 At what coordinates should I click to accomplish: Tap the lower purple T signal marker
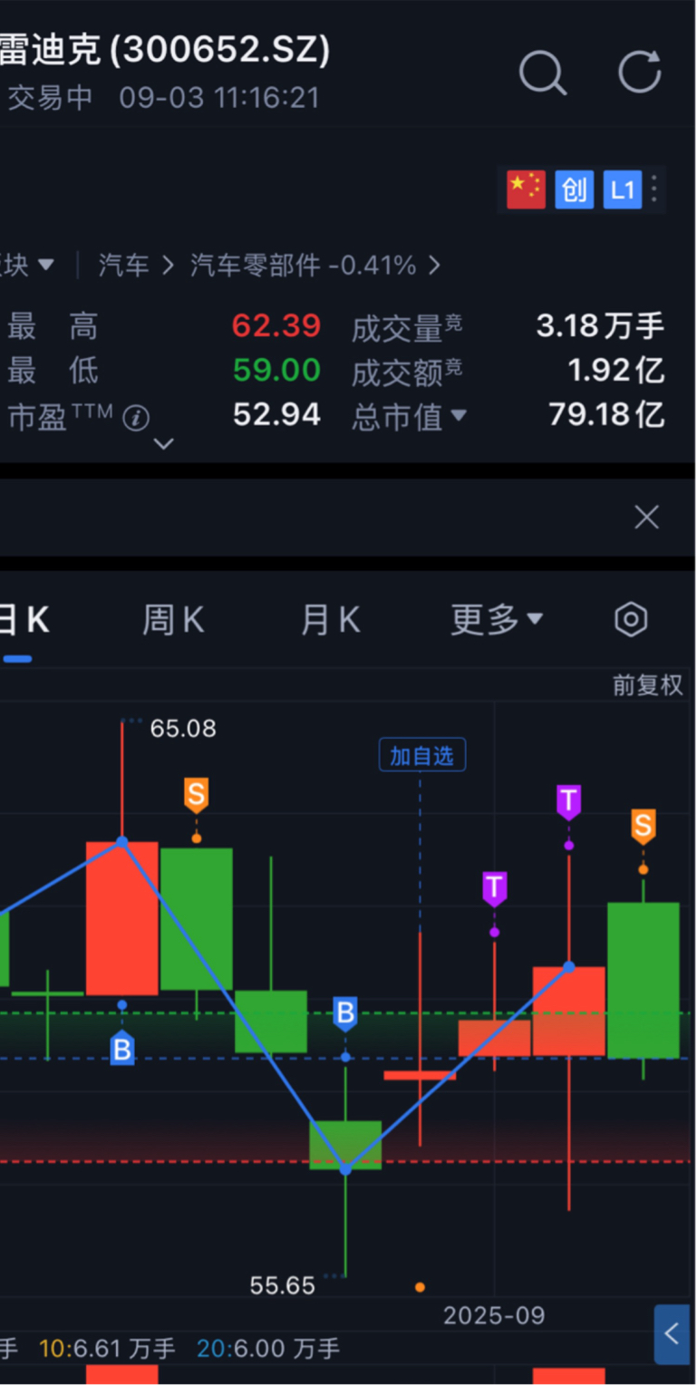(494, 888)
